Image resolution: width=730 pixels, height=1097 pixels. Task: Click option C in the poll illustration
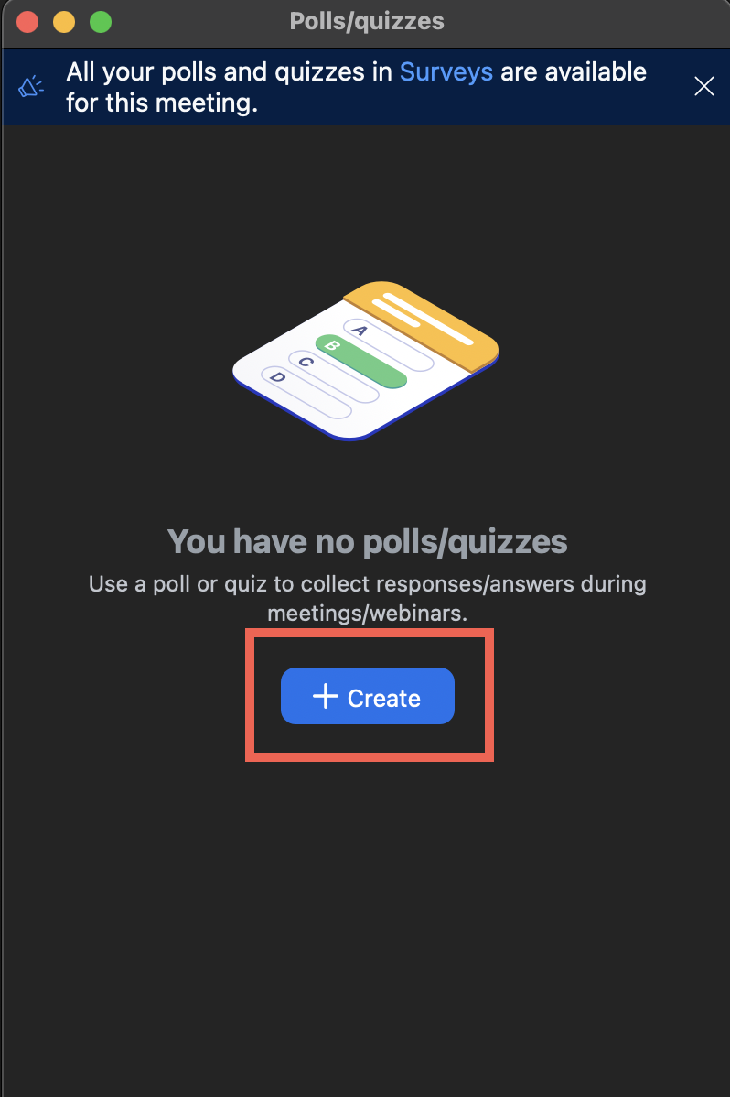click(304, 361)
